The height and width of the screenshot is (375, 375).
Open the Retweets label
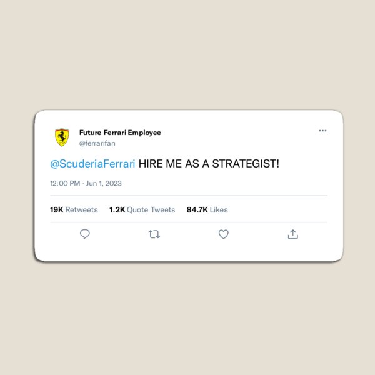(82, 210)
